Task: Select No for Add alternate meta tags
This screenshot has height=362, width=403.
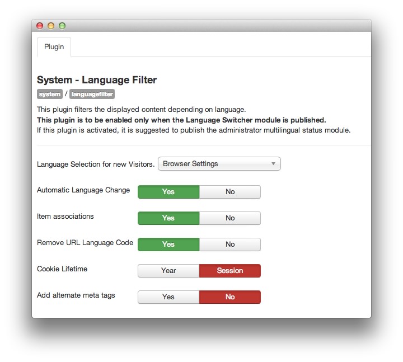Action: pyautogui.click(x=230, y=297)
